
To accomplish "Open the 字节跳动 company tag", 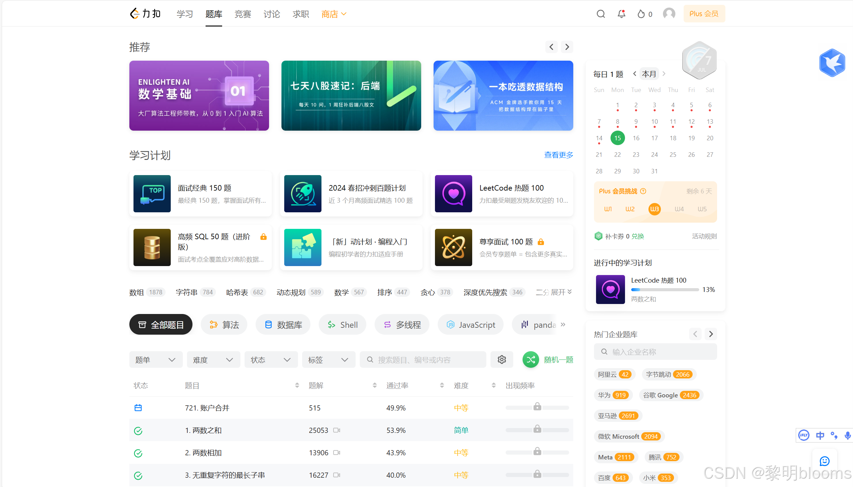I will coord(669,374).
